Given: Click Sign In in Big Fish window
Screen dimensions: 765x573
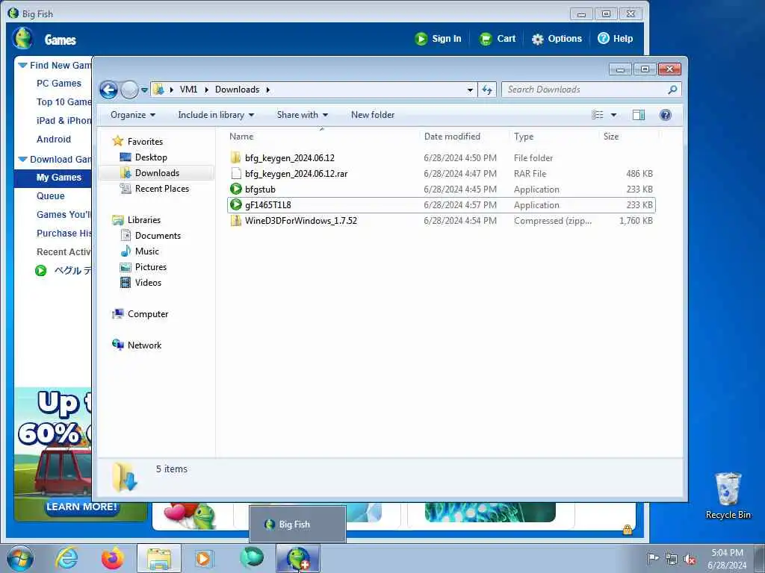Looking at the screenshot, I should tap(438, 39).
